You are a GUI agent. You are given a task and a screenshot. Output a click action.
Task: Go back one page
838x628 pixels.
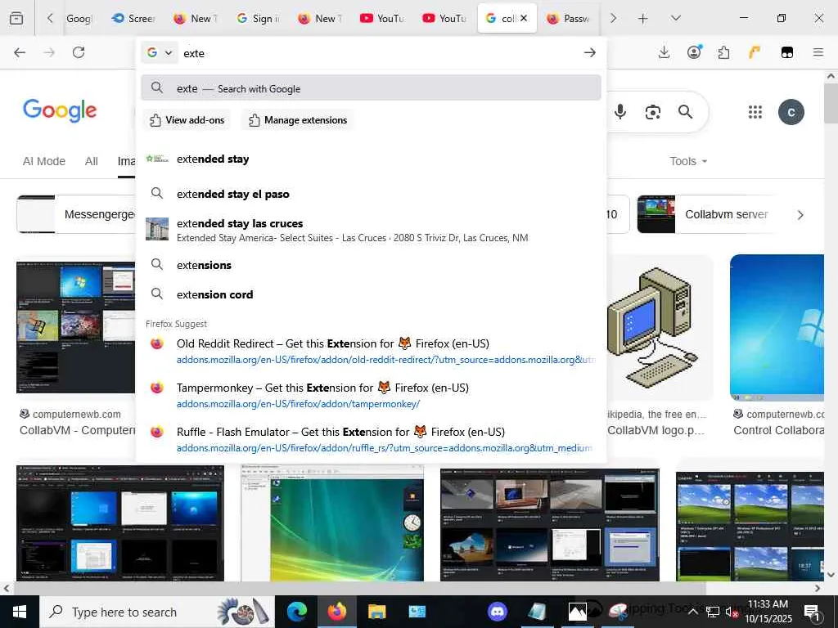(20, 52)
